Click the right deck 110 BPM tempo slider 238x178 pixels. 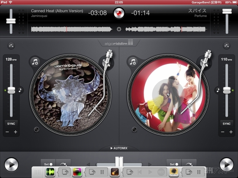(227, 90)
